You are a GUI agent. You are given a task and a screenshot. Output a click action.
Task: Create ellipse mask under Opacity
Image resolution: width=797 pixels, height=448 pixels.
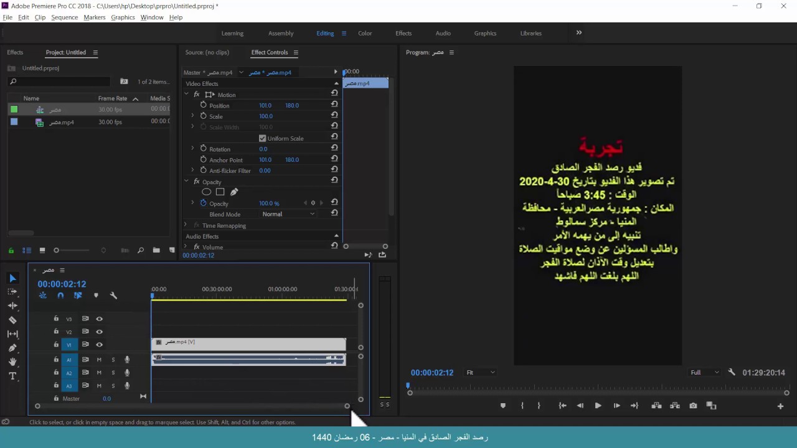point(206,192)
